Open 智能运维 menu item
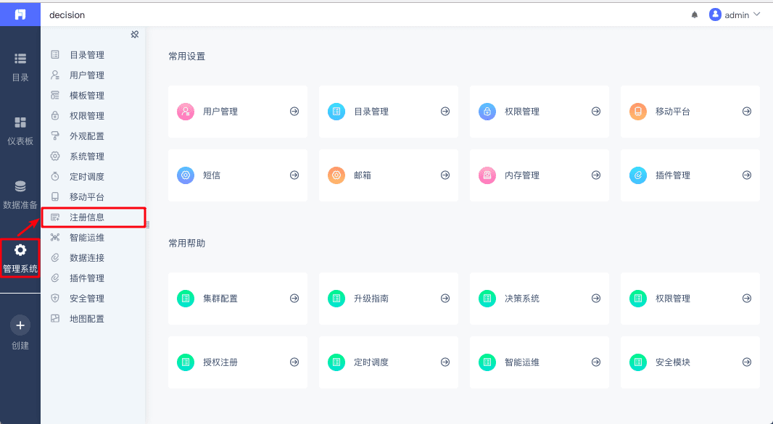The width and height of the screenshot is (773, 424). point(87,238)
